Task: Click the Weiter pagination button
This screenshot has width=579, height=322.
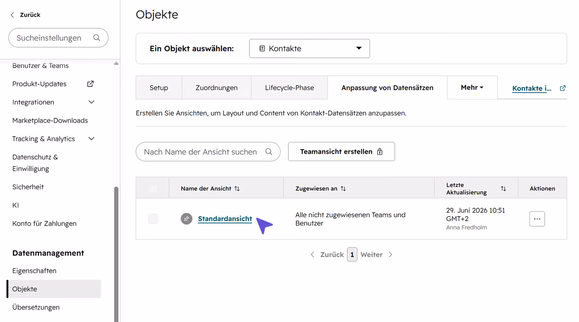Action: (377, 254)
